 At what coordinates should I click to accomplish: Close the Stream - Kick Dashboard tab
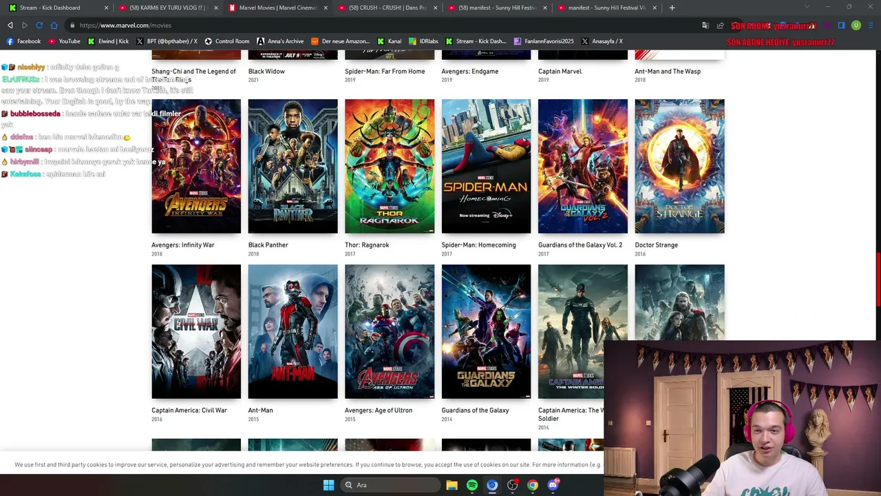(x=106, y=8)
